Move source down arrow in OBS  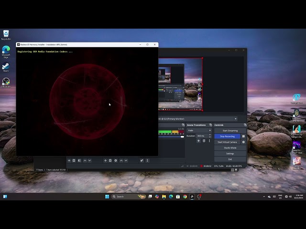[126, 160]
